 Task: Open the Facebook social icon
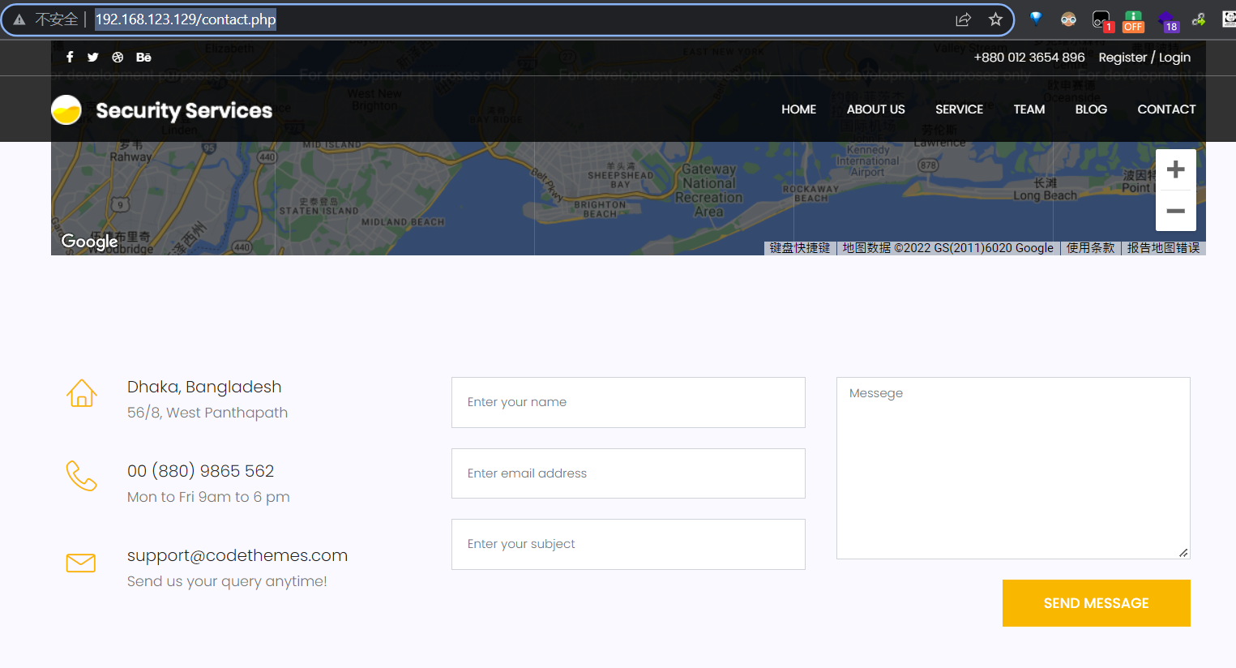70,57
